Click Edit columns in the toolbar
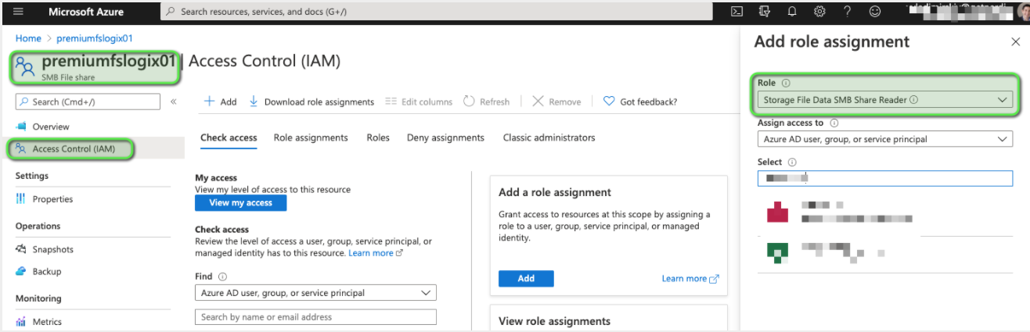This screenshot has width=1030, height=332. [419, 102]
